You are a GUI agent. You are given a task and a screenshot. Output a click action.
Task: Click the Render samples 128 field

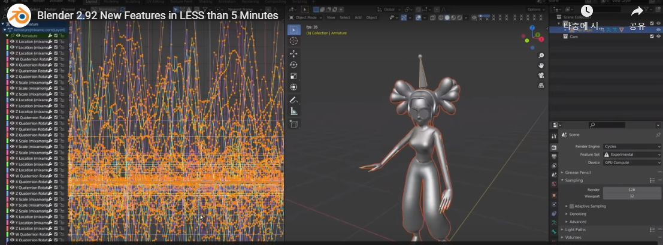[x=632, y=190]
